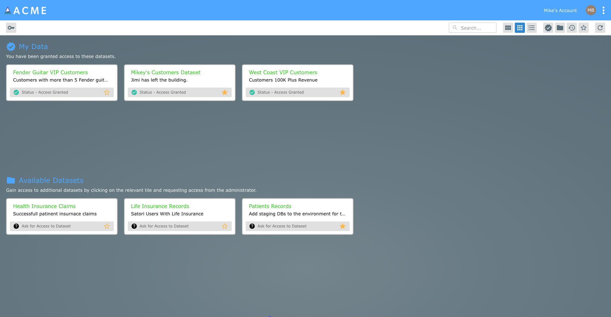Click the star icon in the toolbar
This screenshot has height=317, width=611.
point(584,28)
